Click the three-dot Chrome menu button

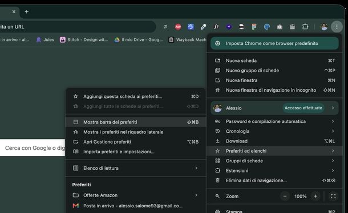coord(337,27)
